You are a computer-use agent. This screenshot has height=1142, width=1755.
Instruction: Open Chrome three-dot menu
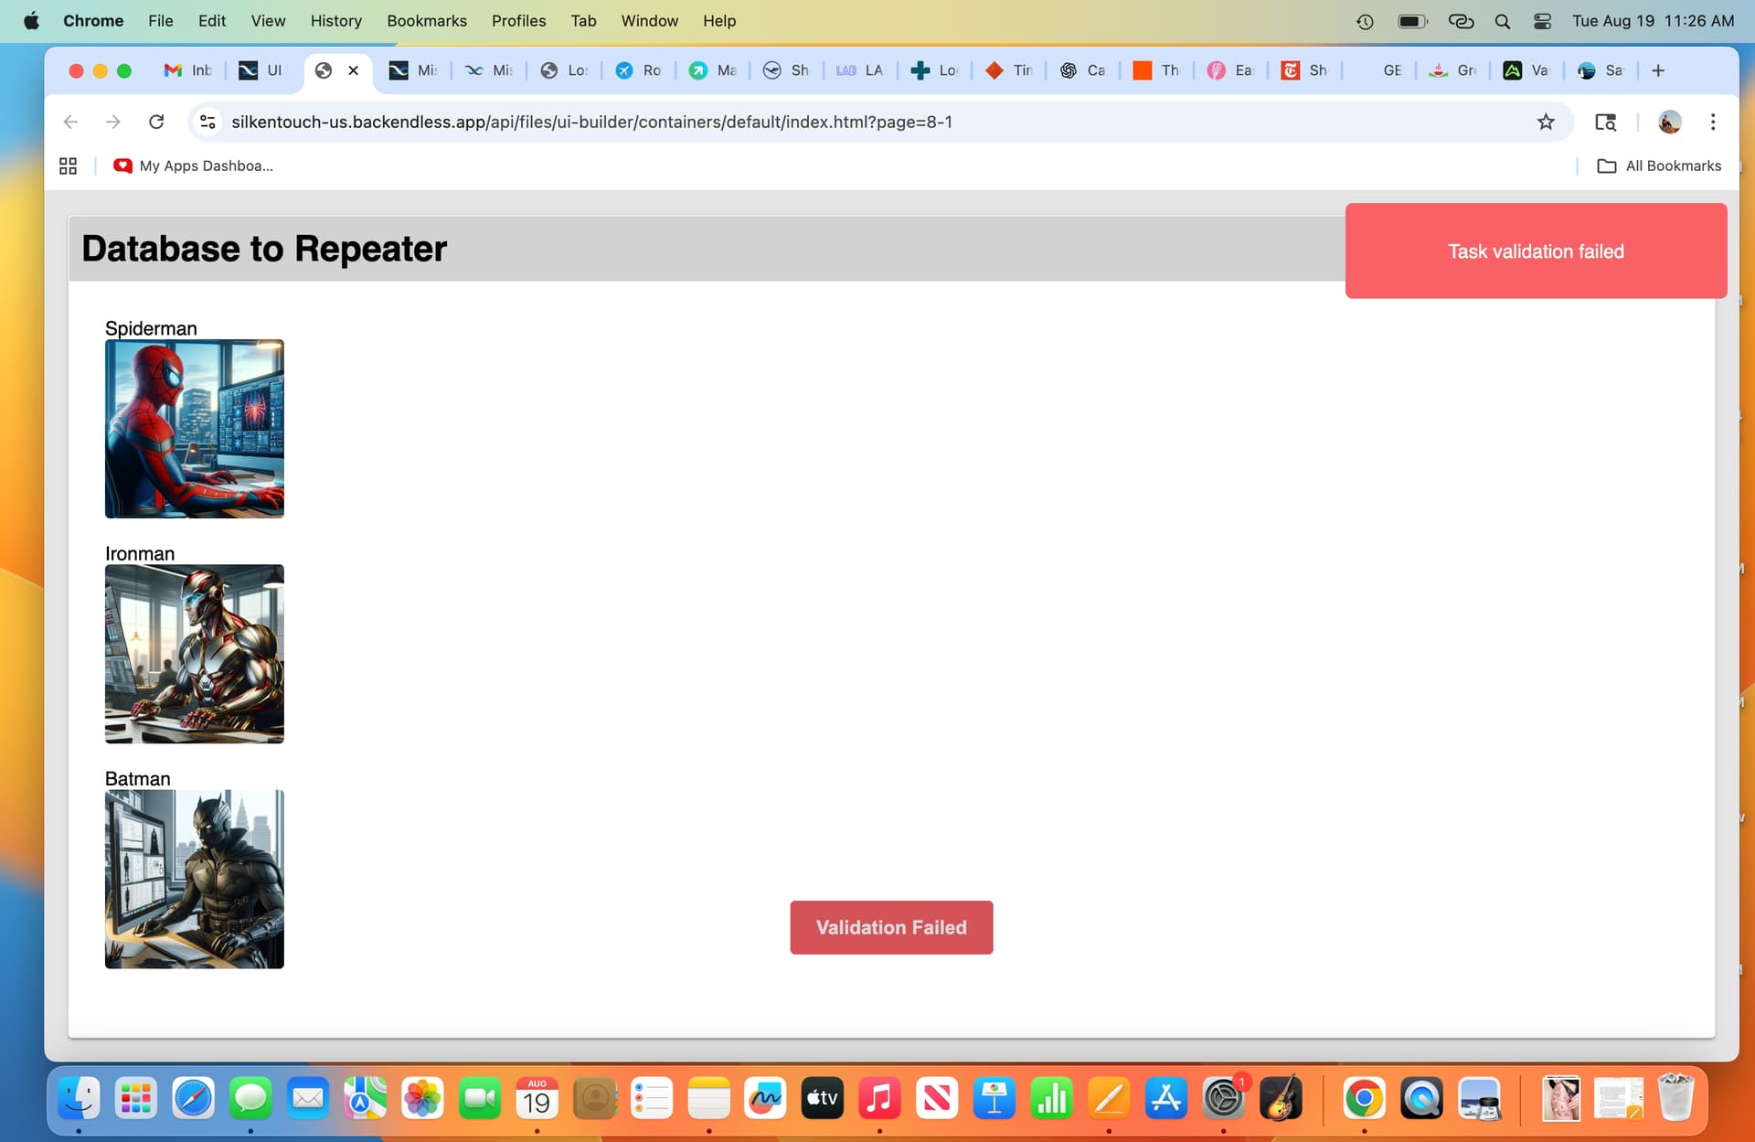coord(1713,122)
